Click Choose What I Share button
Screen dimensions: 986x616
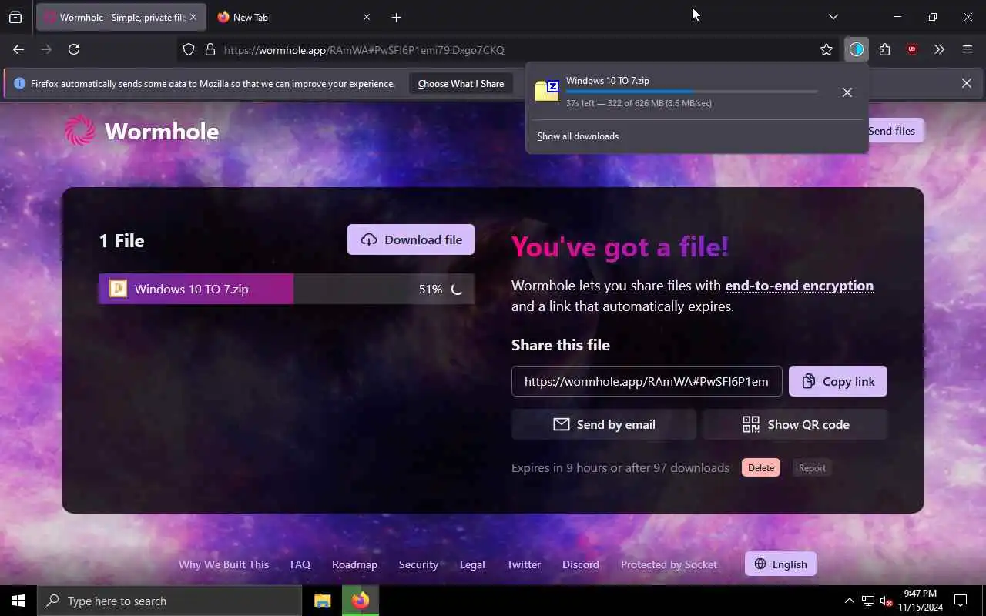point(461,83)
